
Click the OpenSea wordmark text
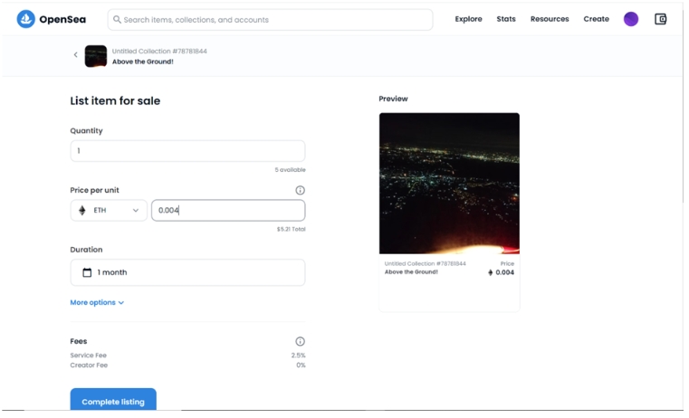point(62,19)
